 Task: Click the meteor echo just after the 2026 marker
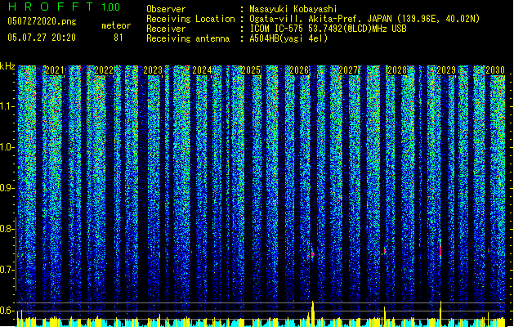(312, 253)
